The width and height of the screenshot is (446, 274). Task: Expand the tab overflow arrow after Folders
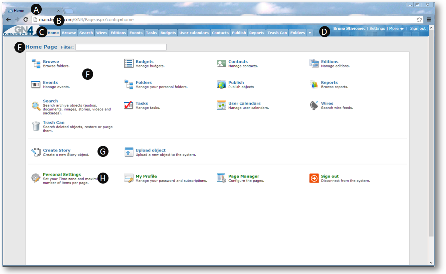(310, 33)
